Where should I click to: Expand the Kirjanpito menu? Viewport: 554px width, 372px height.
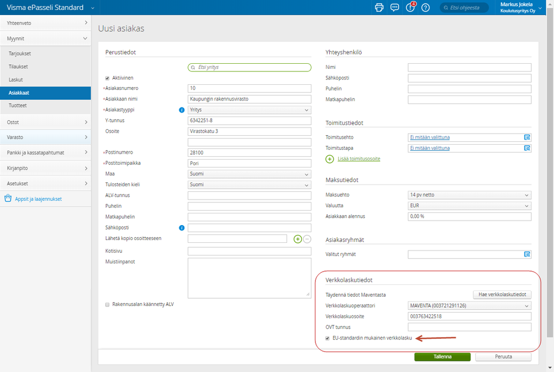[46, 169]
